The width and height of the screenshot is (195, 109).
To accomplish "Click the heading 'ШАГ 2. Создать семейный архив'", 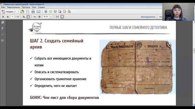I will (57, 44).
